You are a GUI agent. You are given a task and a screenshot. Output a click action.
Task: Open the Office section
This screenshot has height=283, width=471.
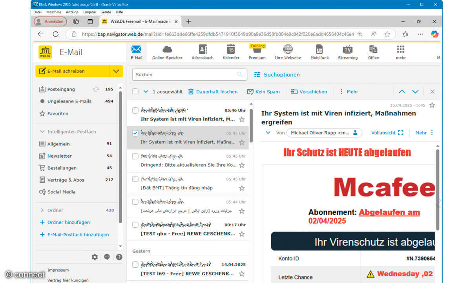point(373,52)
